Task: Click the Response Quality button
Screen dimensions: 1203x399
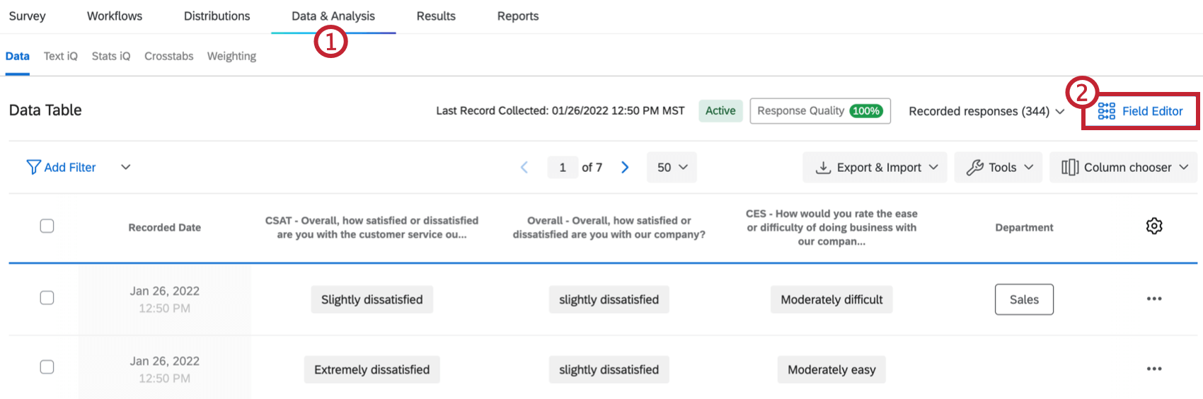Action: 819,111
